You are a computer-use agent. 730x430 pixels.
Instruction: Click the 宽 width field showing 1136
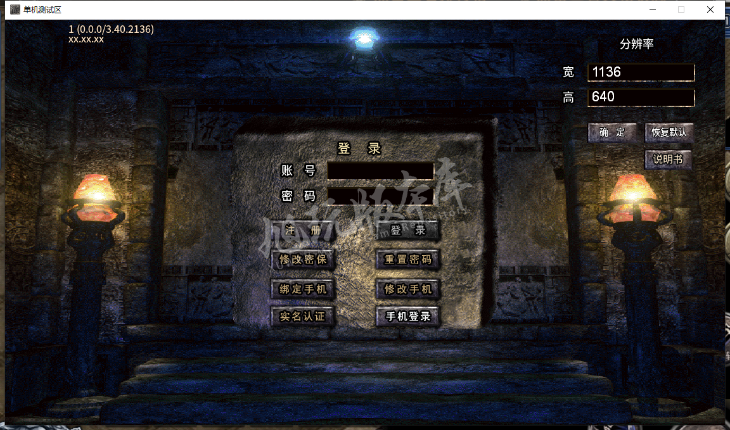pyautogui.click(x=641, y=72)
